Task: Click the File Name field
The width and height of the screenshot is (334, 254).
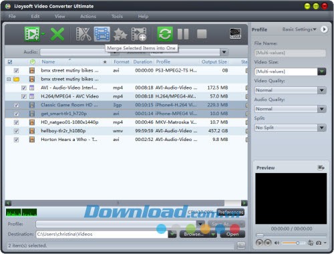Action: tap(290, 53)
